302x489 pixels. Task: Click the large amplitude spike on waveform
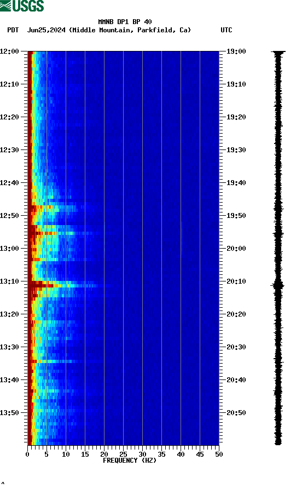click(277, 285)
